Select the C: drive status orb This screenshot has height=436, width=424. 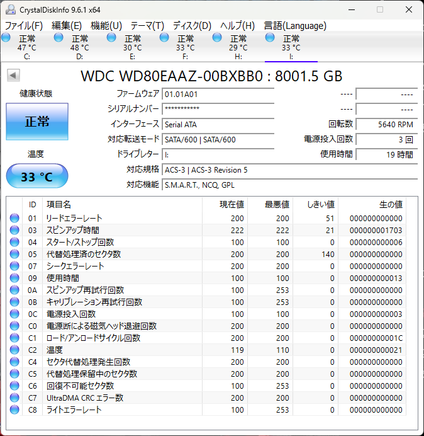(6, 38)
